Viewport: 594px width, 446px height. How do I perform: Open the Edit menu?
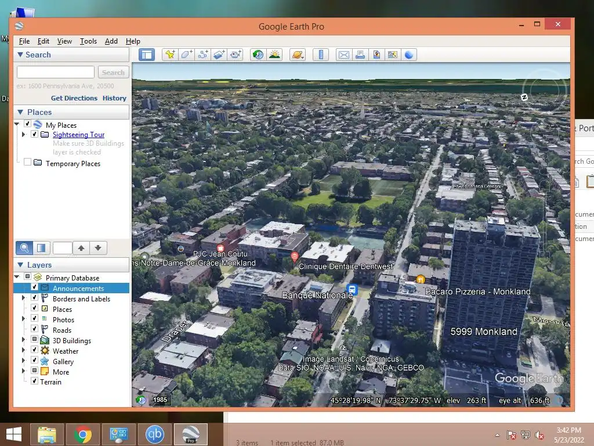tap(43, 41)
